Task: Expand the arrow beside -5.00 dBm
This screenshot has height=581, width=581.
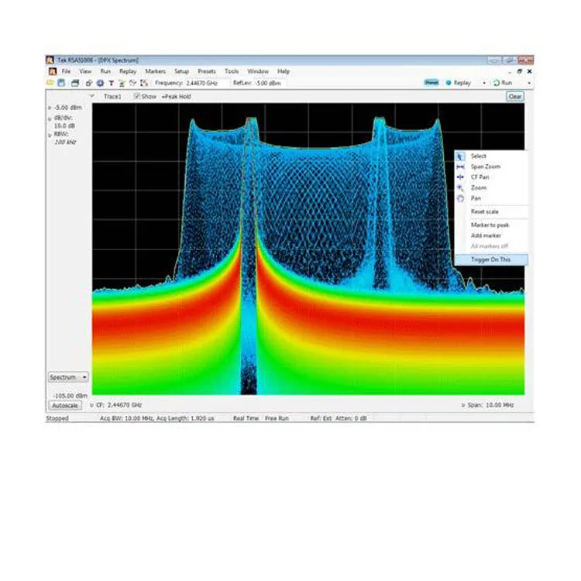Action: point(50,108)
